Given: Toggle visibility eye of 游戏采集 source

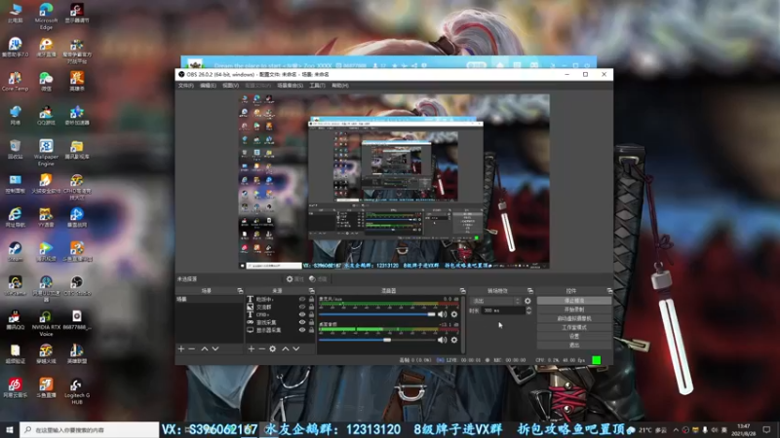Looking at the screenshot, I should point(302,322).
